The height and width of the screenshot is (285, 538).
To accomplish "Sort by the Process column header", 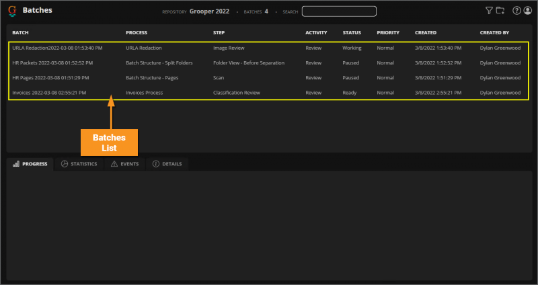I will [137, 32].
